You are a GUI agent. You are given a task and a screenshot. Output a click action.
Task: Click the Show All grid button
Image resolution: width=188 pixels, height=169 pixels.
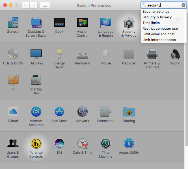(x=45, y=5)
